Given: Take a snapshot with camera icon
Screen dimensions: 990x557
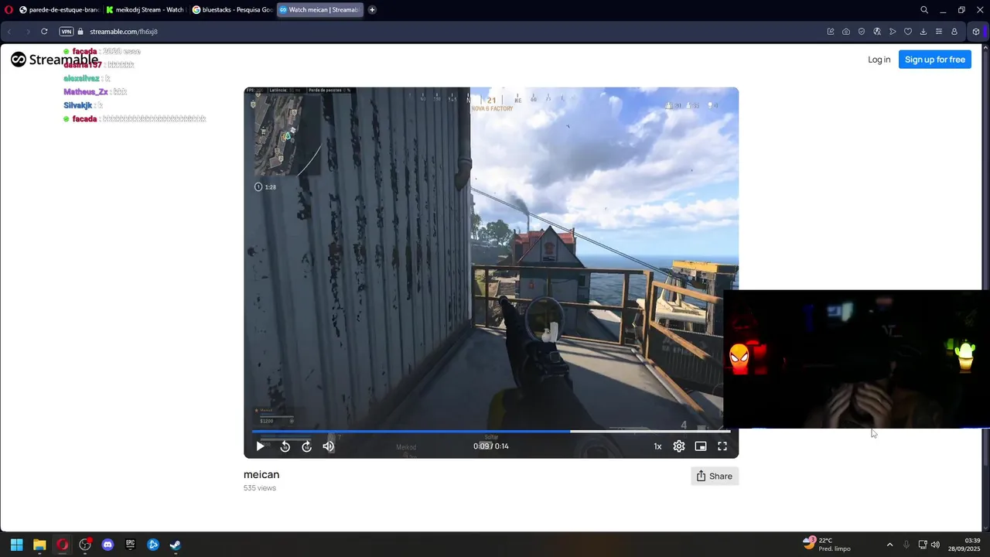Looking at the screenshot, I should point(846,32).
